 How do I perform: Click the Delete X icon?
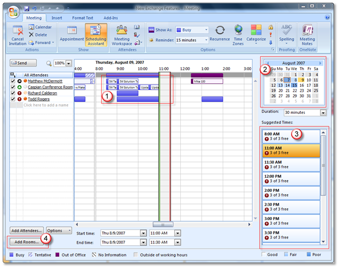click(31, 35)
